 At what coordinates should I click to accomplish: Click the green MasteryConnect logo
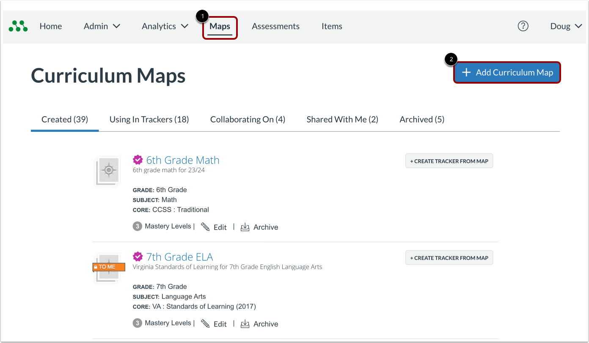18,26
